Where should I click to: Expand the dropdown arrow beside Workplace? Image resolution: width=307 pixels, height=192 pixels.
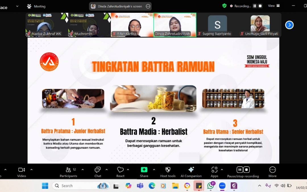[17, 6]
